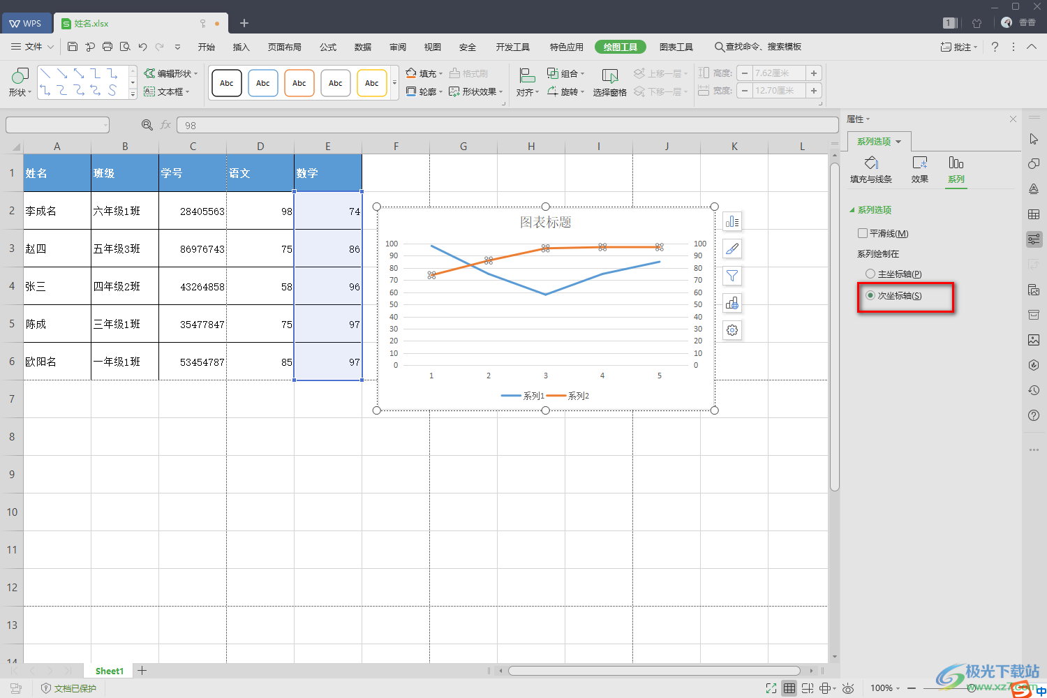Click the selection arrow tool in right sidebar
Screen dimensions: 1047x698
[1034, 139]
